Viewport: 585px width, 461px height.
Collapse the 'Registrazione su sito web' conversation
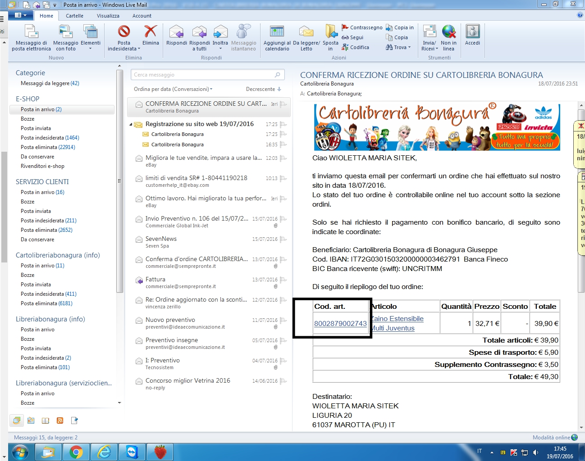(x=131, y=125)
